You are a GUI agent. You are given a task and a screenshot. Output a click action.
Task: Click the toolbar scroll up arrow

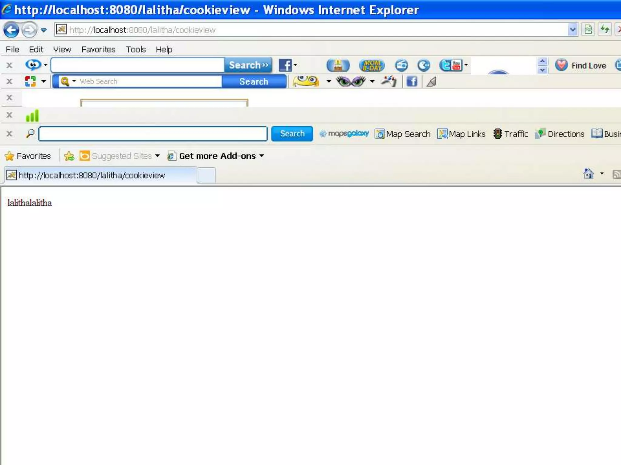tap(542, 61)
